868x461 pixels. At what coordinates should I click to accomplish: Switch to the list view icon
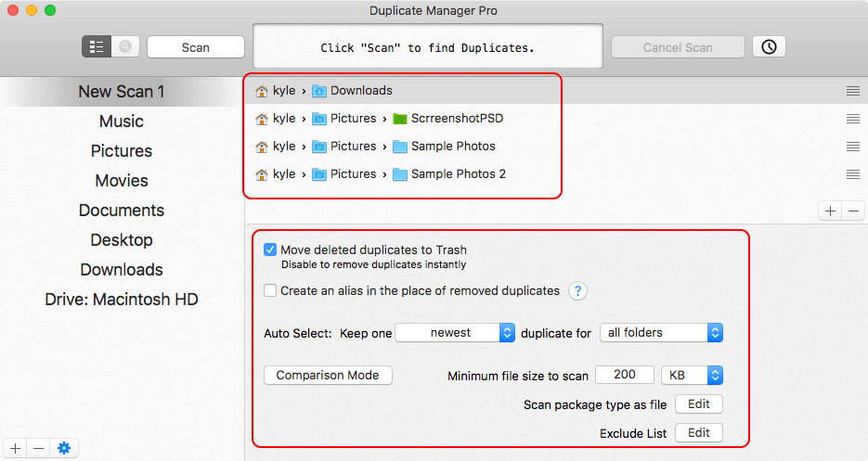pos(97,47)
